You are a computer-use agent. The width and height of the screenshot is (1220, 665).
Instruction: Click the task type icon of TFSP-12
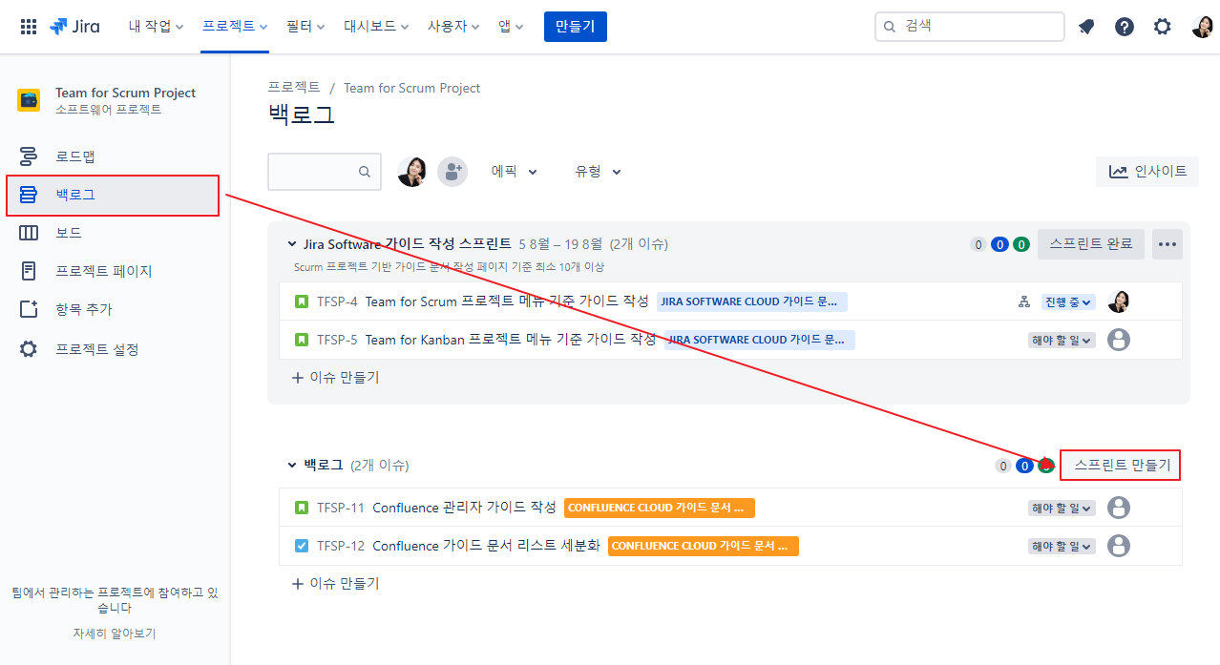click(302, 546)
